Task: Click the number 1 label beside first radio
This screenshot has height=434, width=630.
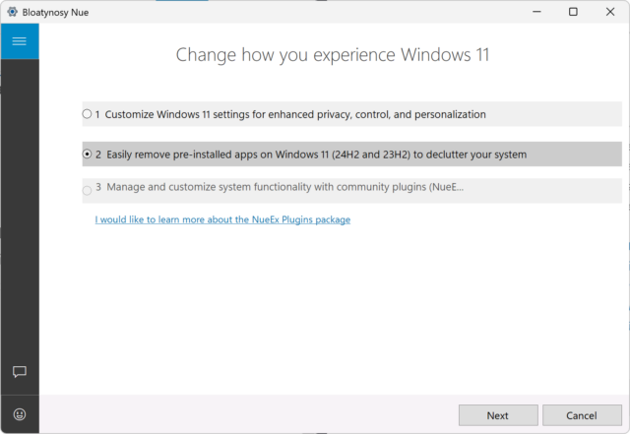Action: 97,115
